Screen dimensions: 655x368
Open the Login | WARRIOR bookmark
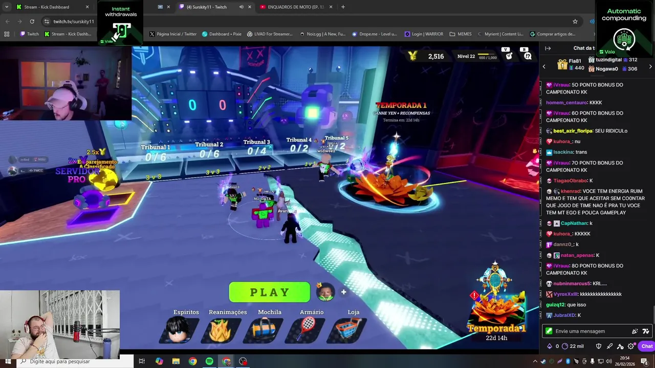point(424,34)
